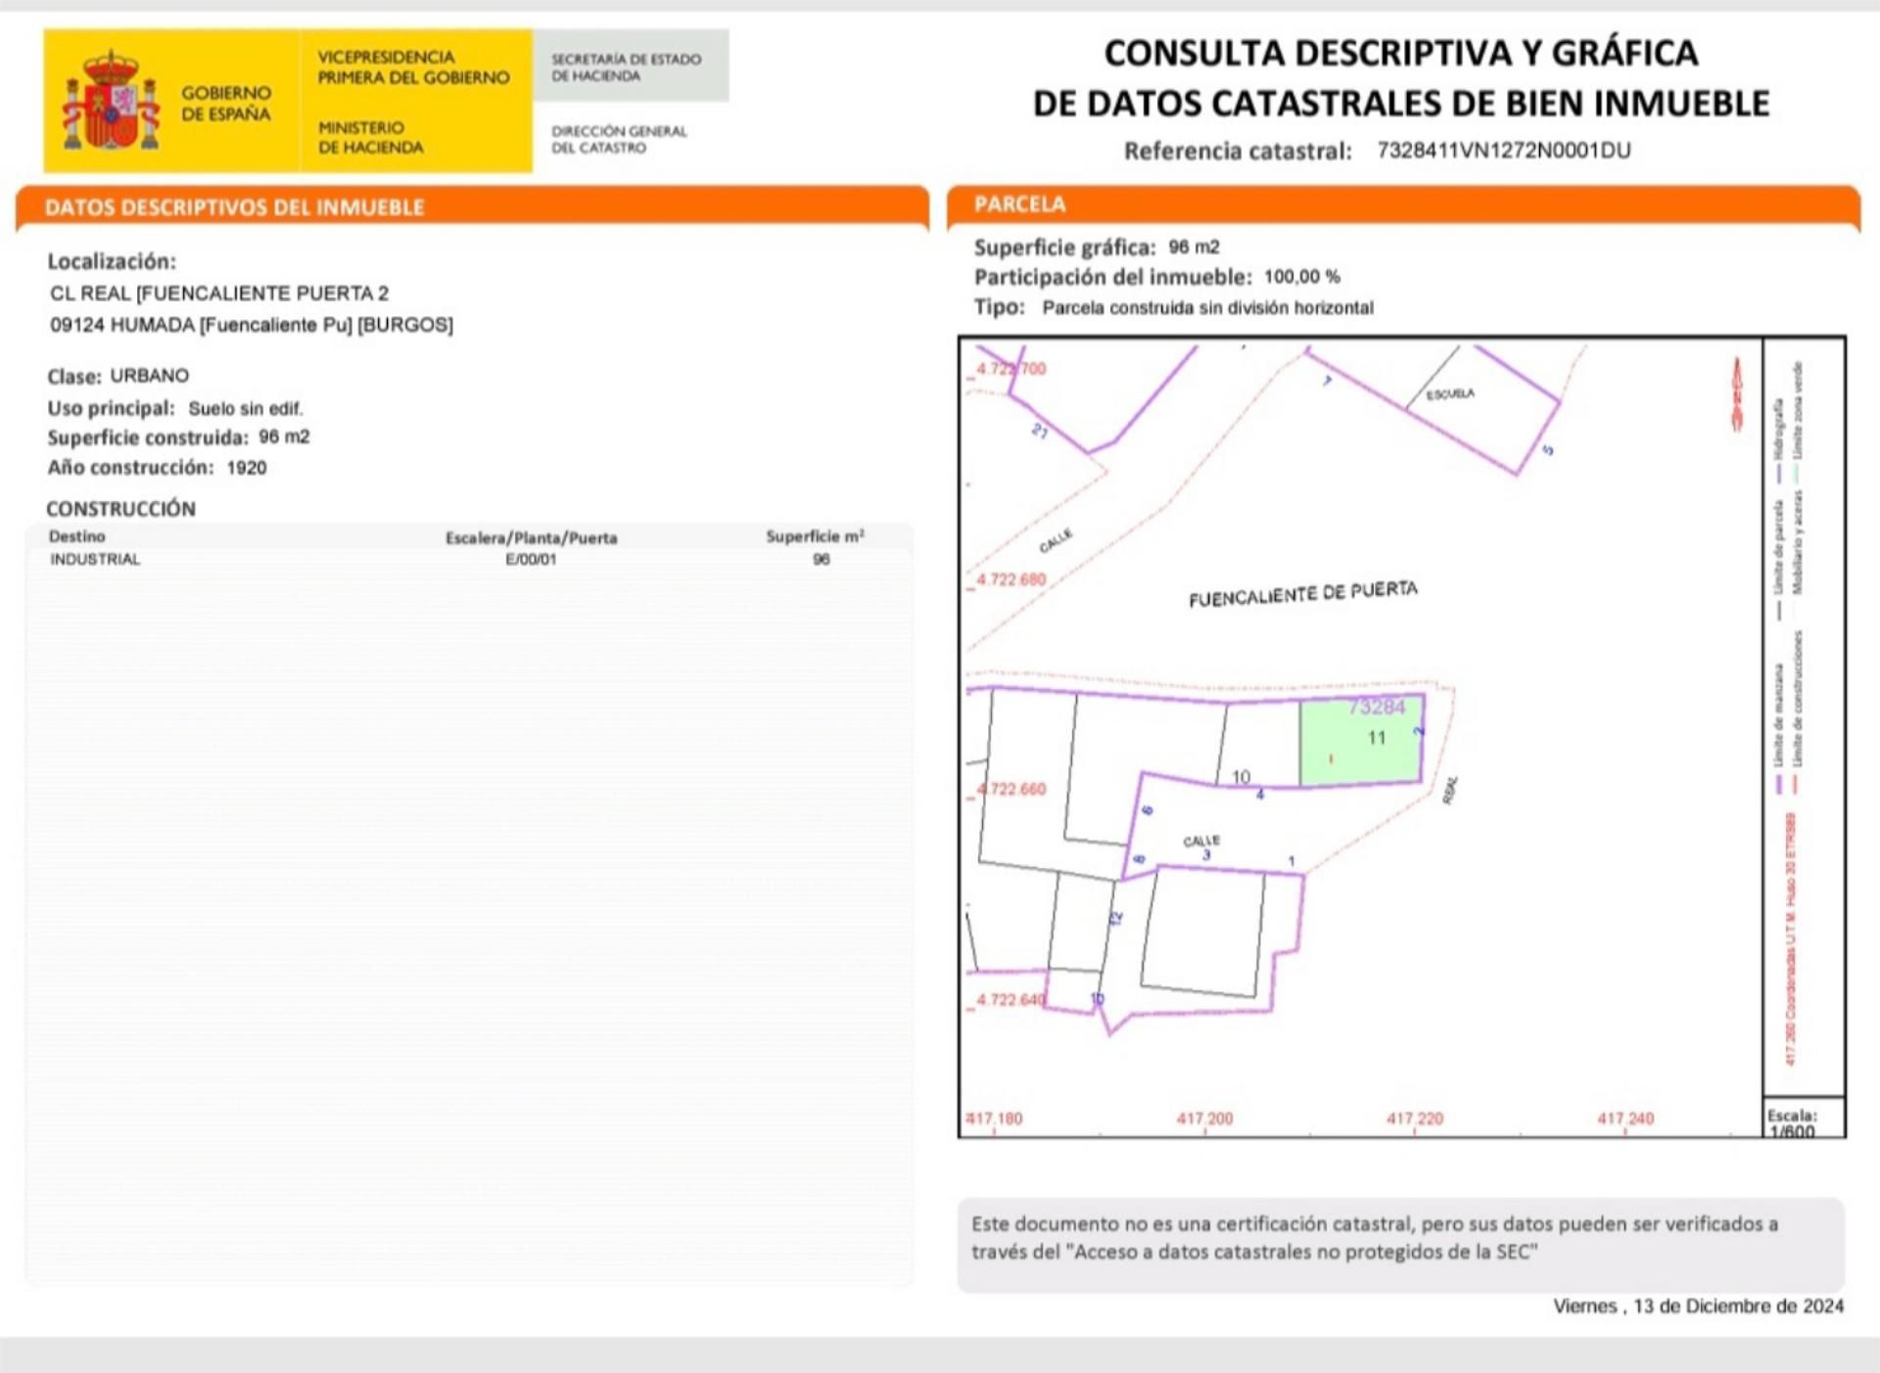Click the '4.722.700' coordinate label
The width and height of the screenshot is (1880, 1373).
coord(1011,369)
